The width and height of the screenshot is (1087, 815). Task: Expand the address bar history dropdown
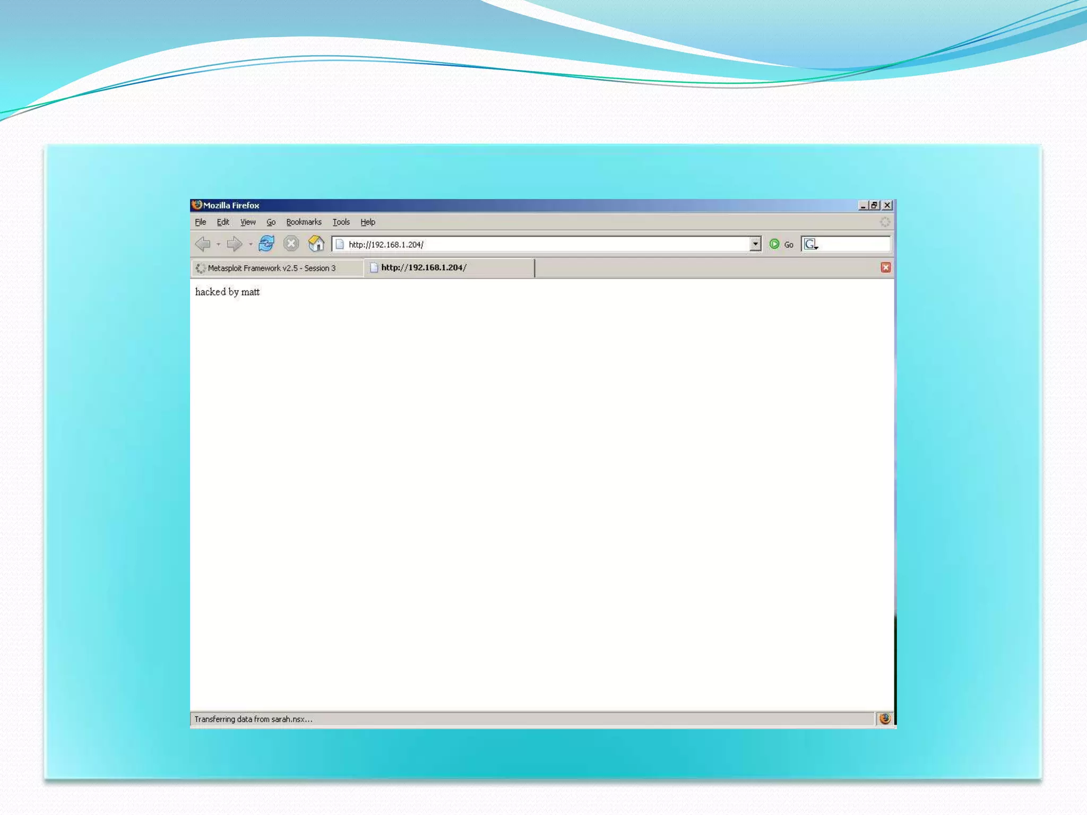pos(755,244)
